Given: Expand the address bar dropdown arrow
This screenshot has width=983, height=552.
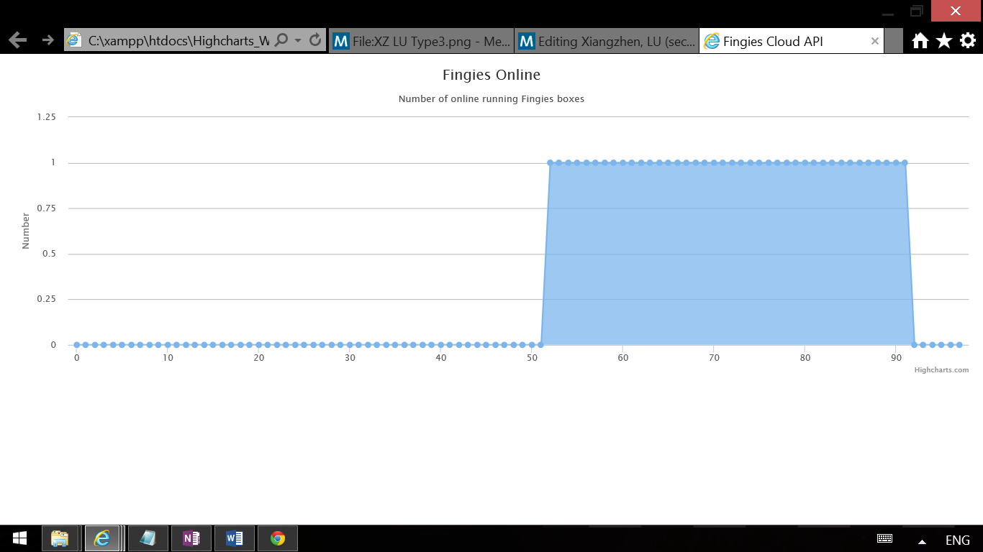Looking at the screenshot, I should pyautogui.click(x=298, y=41).
